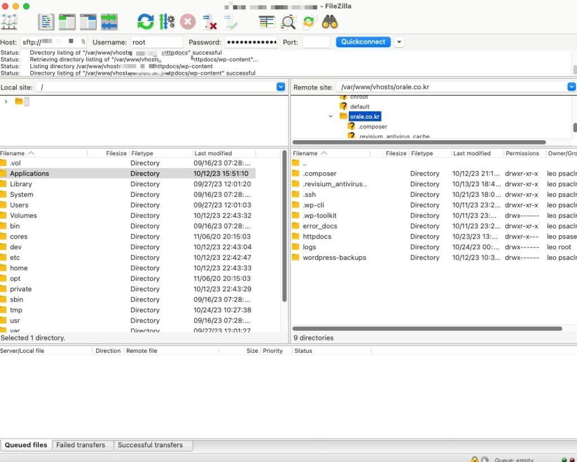
Task: Sort local files by Last modified column
Action: 224,153
